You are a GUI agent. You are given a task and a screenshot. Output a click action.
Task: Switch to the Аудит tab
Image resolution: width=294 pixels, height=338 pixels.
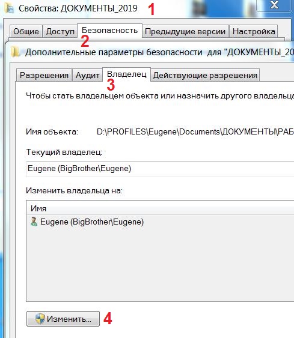point(87,75)
